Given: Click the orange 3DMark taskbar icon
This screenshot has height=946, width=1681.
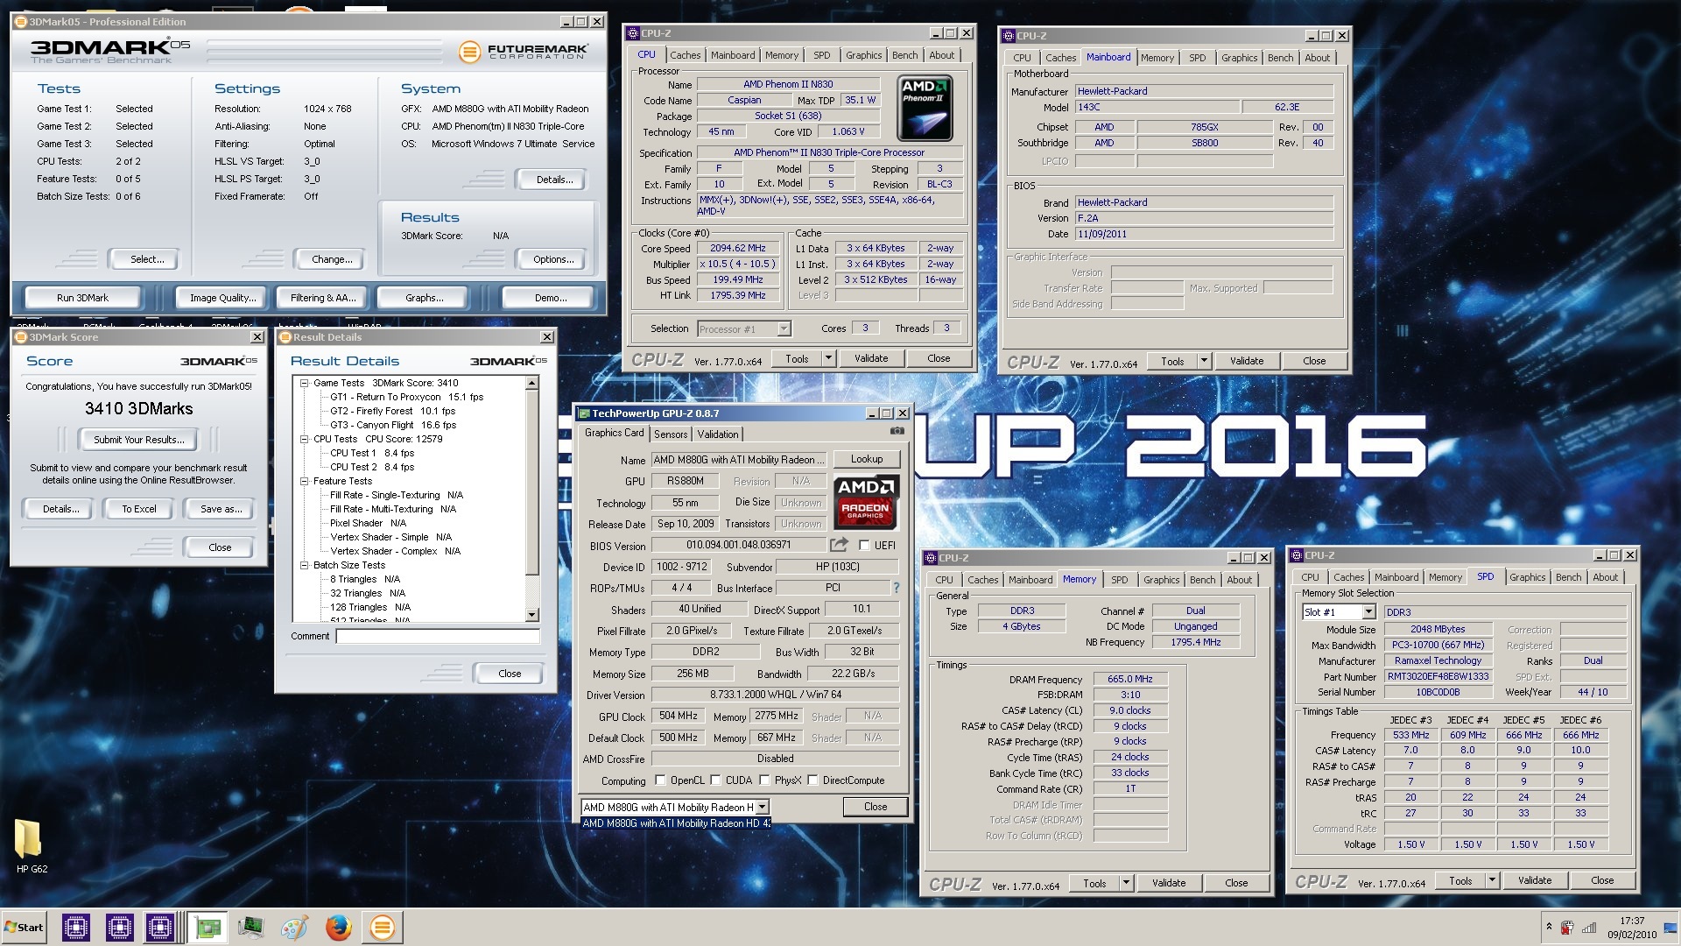Looking at the screenshot, I should point(382,928).
